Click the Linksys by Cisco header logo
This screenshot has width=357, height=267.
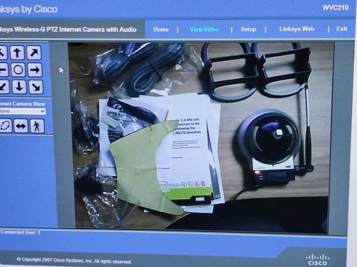29,10
